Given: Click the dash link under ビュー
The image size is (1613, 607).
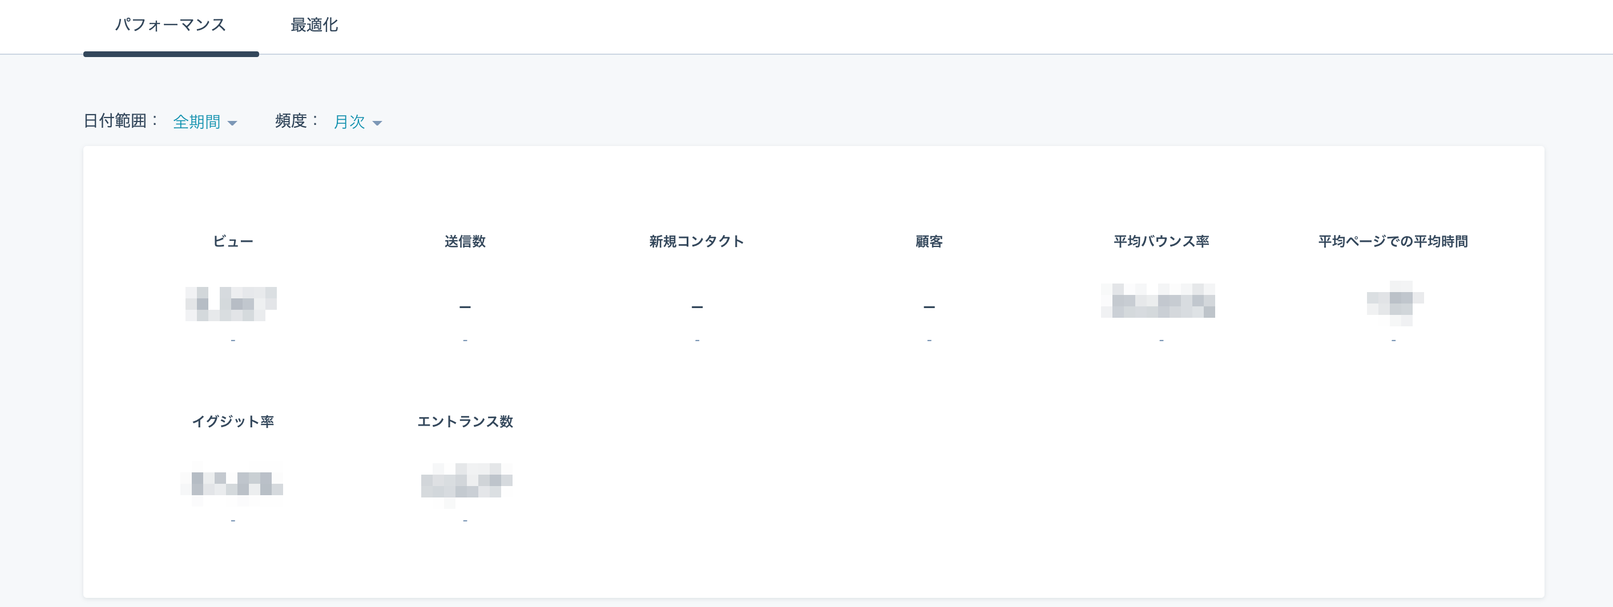Looking at the screenshot, I should click(x=232, y=339).
